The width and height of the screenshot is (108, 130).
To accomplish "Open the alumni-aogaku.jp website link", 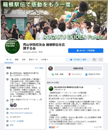I will [21, 113].
